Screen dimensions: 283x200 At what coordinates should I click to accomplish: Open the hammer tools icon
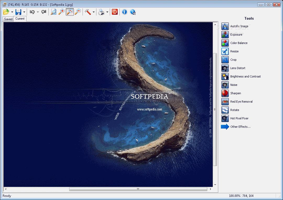click(88, 12)
